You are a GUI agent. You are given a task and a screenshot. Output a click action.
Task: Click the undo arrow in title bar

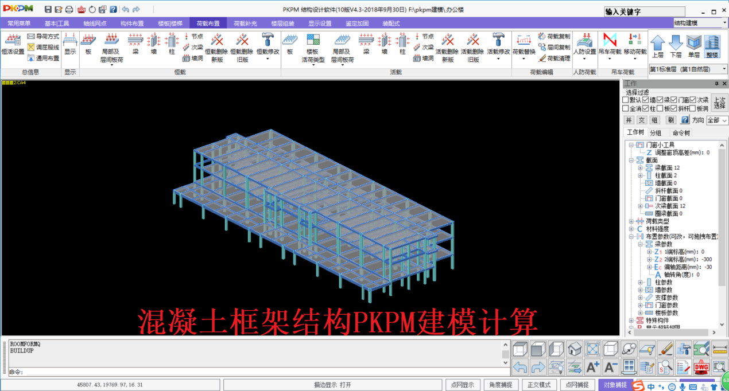point(126,9)
